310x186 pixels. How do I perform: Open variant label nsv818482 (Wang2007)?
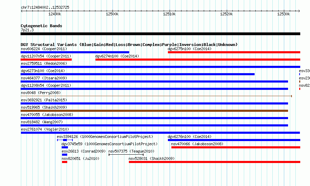click(42, 122)
